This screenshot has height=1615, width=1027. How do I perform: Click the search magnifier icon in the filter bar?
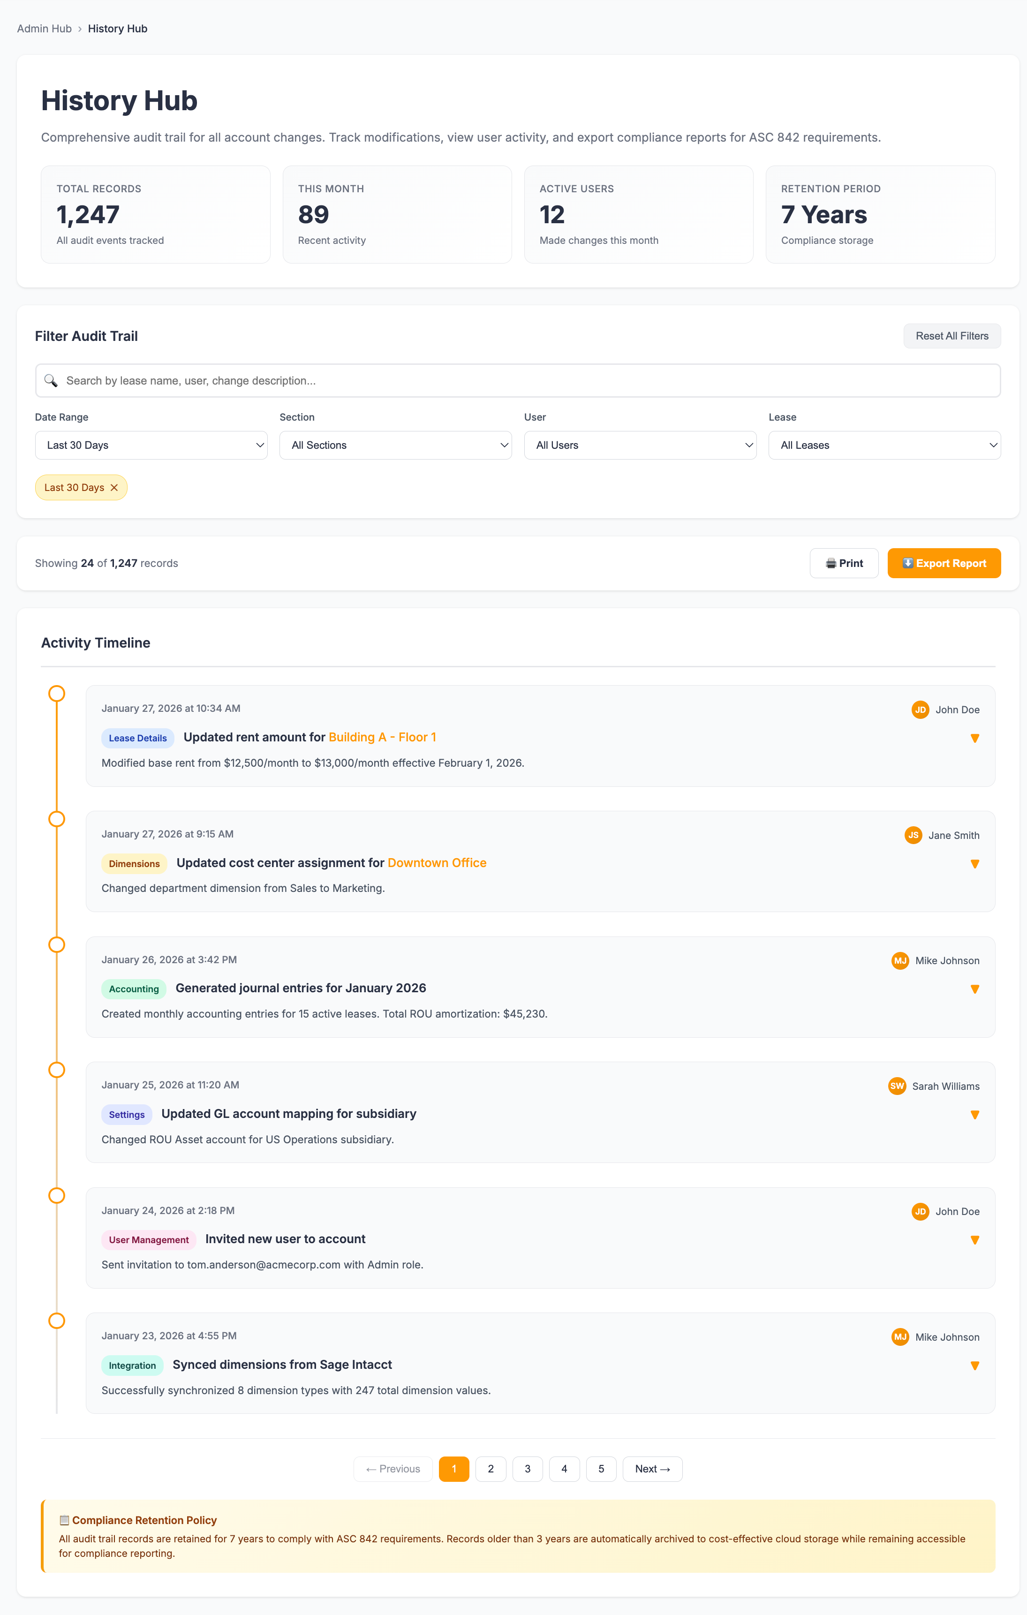pyautogui.click(x=51, y=380)
